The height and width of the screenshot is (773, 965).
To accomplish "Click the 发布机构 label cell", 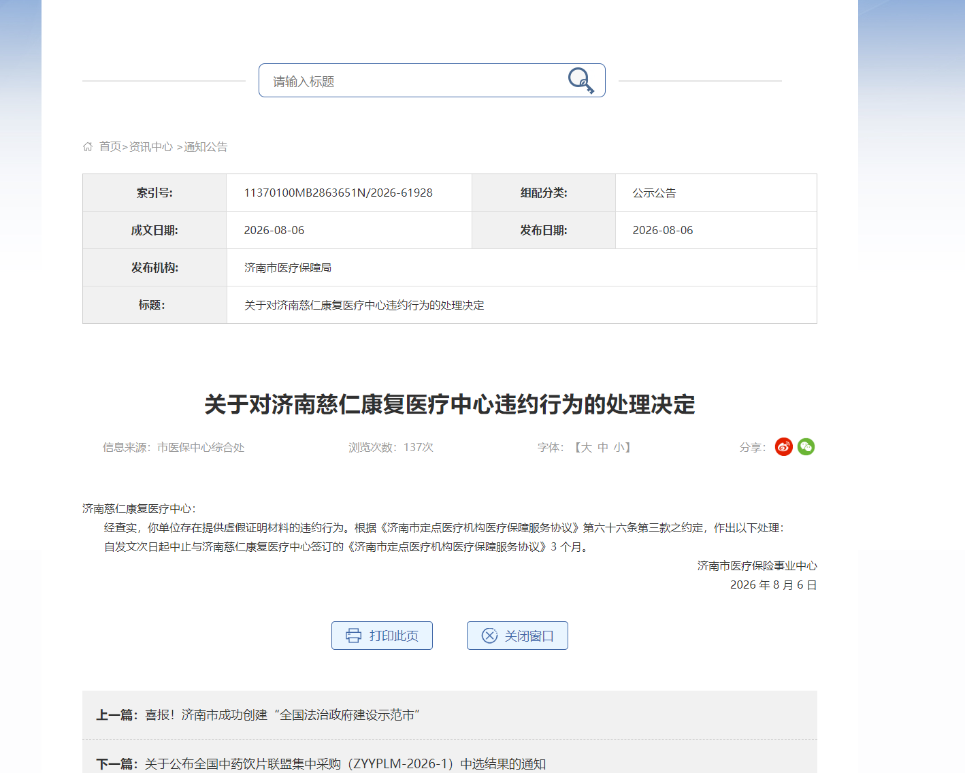I will (x=154, y=267).
